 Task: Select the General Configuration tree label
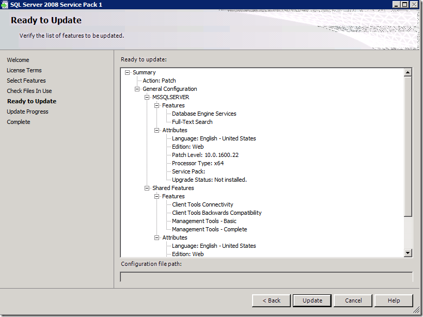tap(170, 89)
